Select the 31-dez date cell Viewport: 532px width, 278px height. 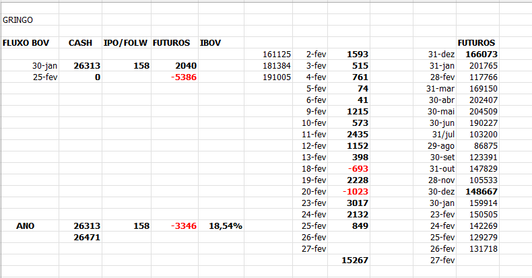tap(434, 55)
